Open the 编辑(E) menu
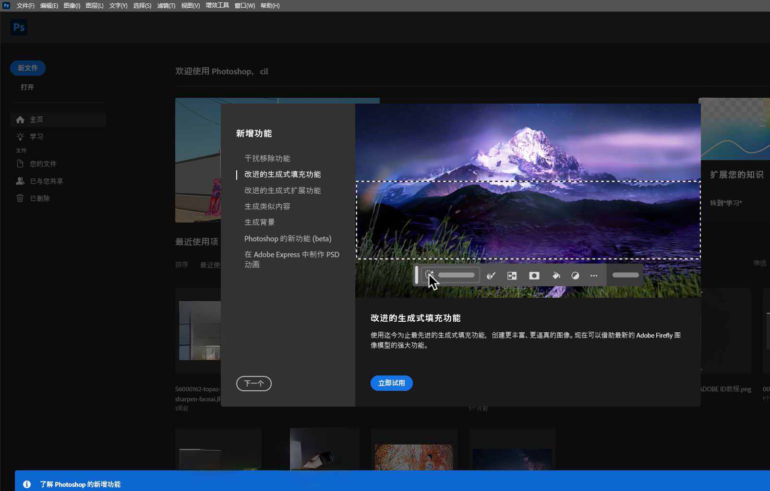The width and height of the screenshot is (770, 491). [x=49, y=6]
